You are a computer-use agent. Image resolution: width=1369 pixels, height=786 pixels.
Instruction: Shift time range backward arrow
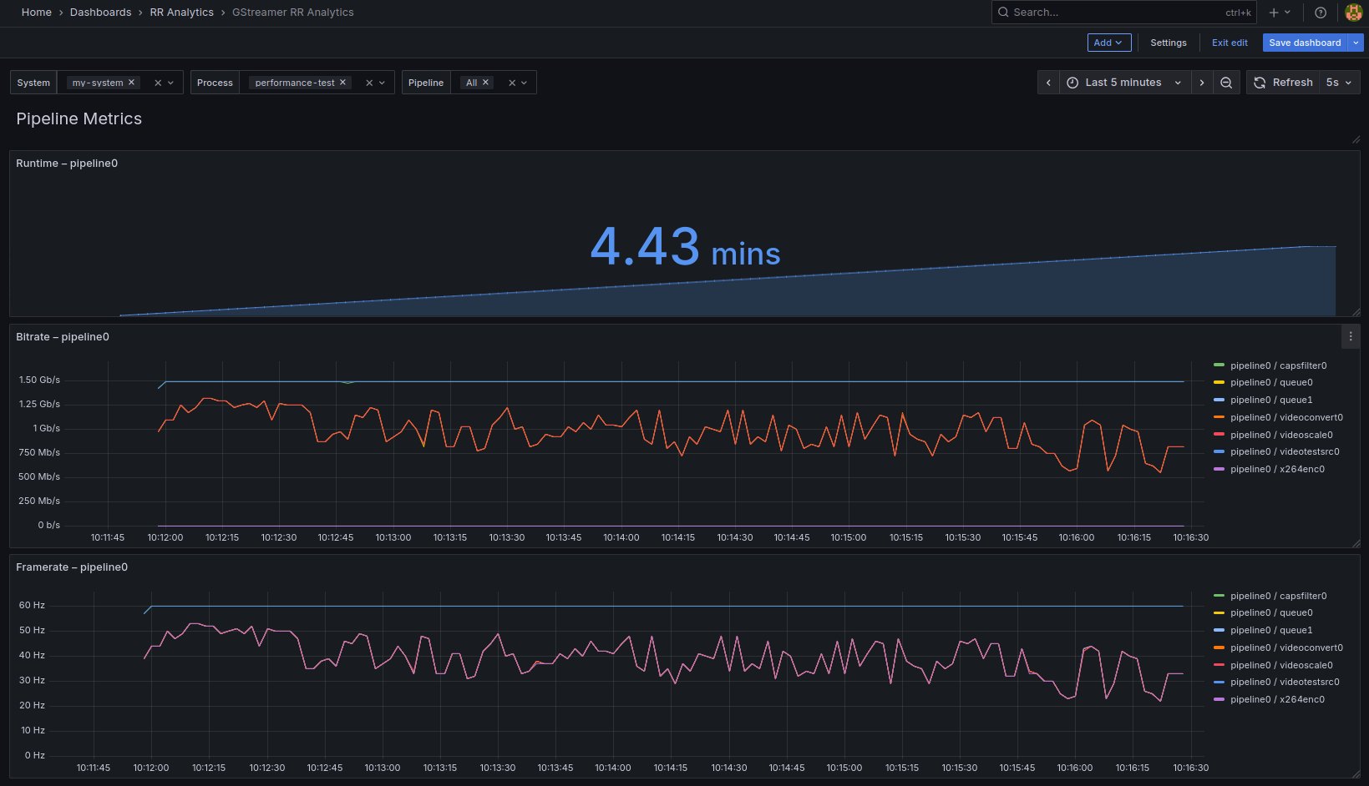(x=1048, y=83)
